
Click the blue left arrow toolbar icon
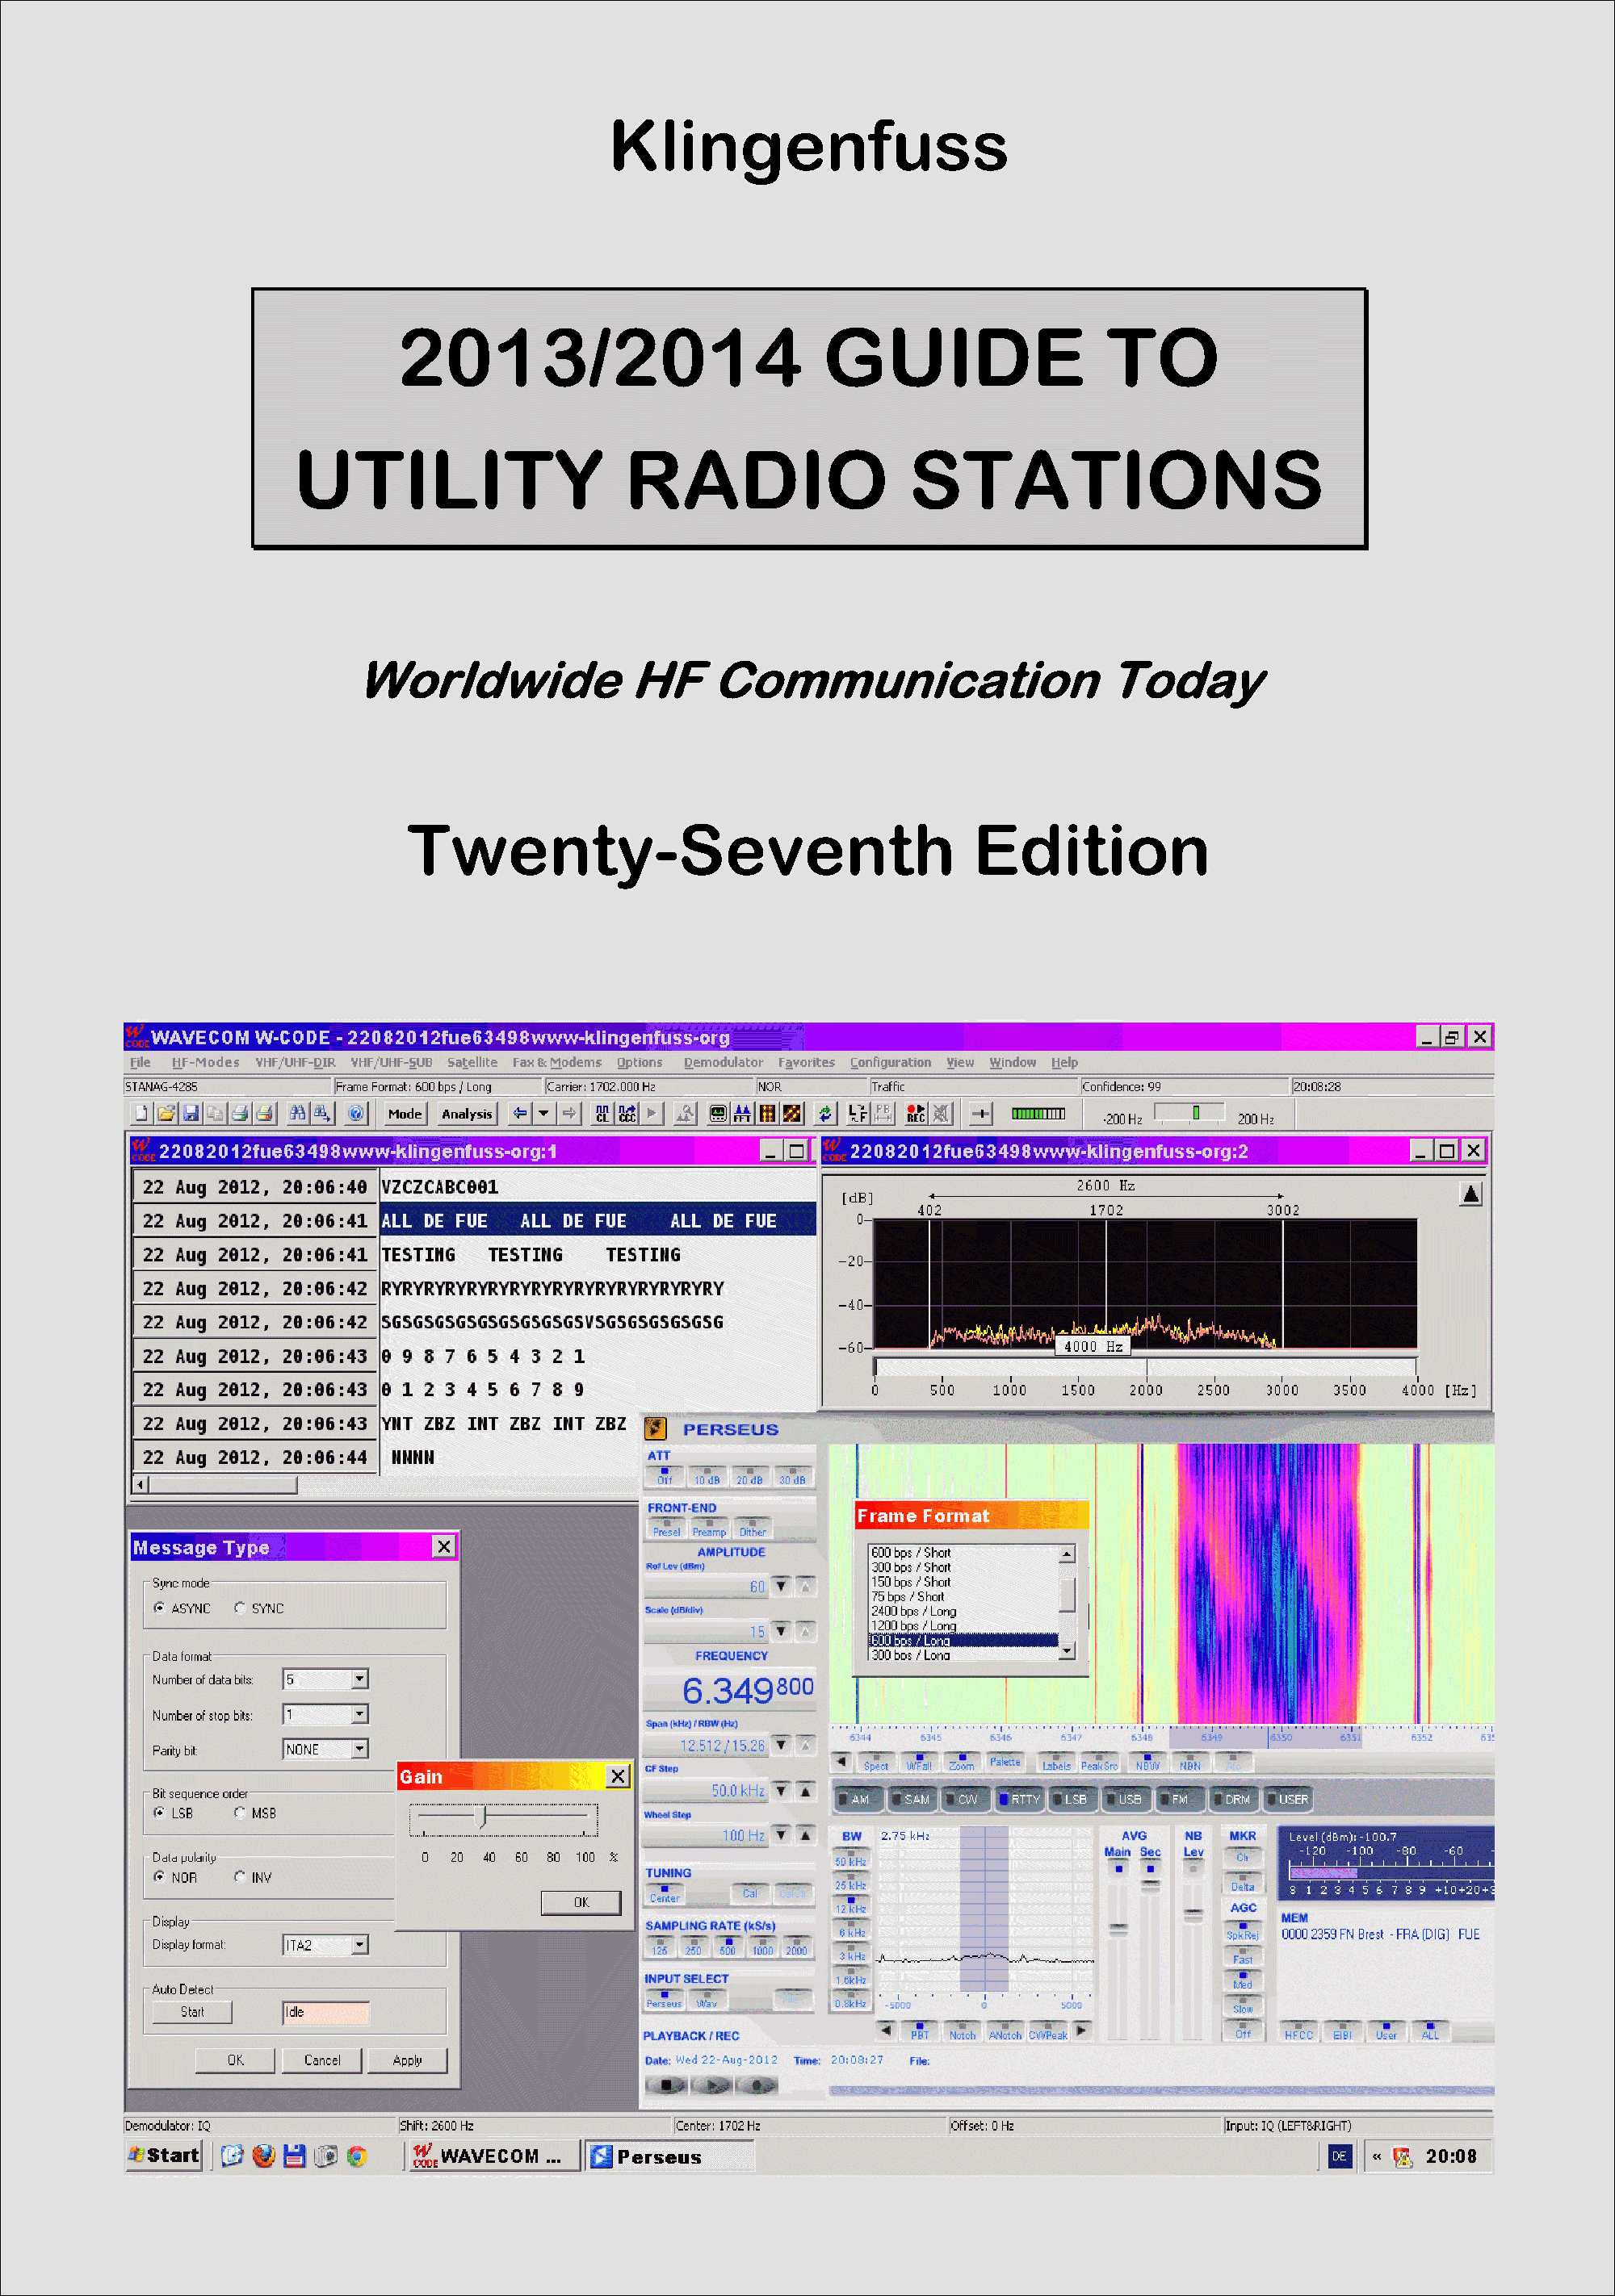click(x=519, y=1113)
